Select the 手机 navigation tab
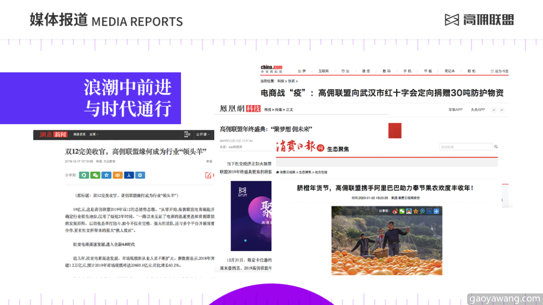The height and width of the screenshot is (305, 543). click(x=407, y=71)
